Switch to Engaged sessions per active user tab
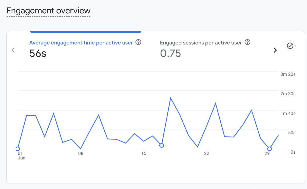The width and height of the screenshot is (307, 189). (x=201, y=43)
